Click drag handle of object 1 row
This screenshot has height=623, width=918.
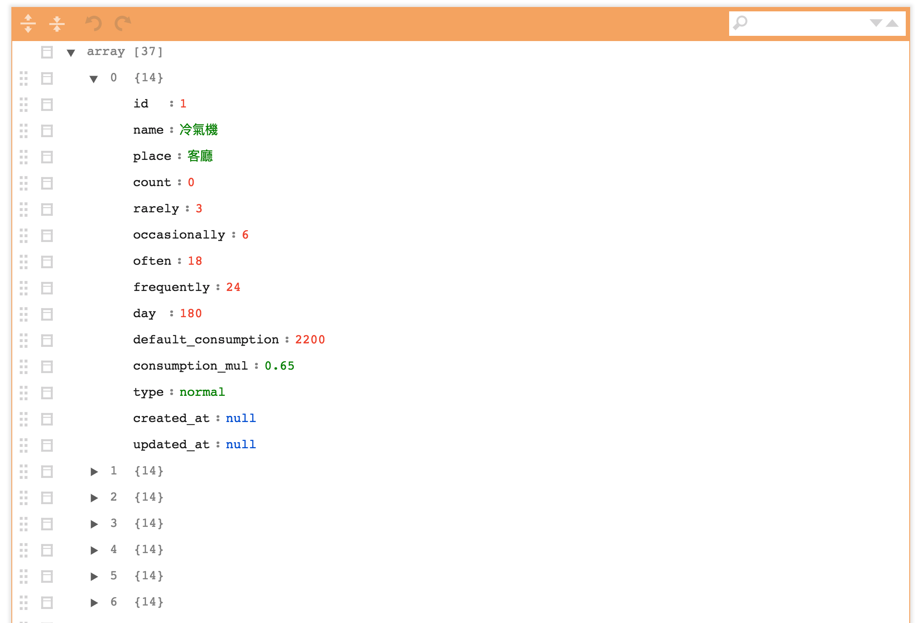24,472
